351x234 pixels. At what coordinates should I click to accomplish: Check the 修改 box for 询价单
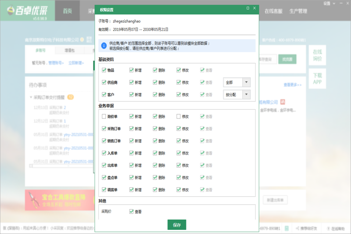coord(179,116)
